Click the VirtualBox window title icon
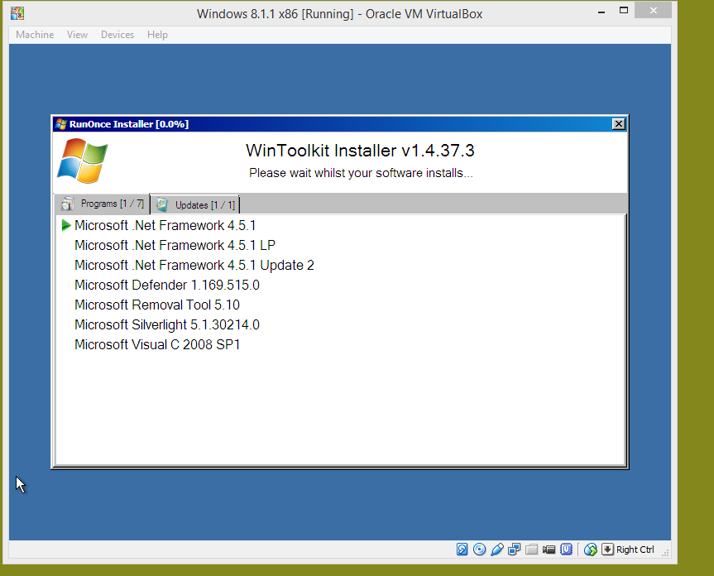 pos(17,13)
